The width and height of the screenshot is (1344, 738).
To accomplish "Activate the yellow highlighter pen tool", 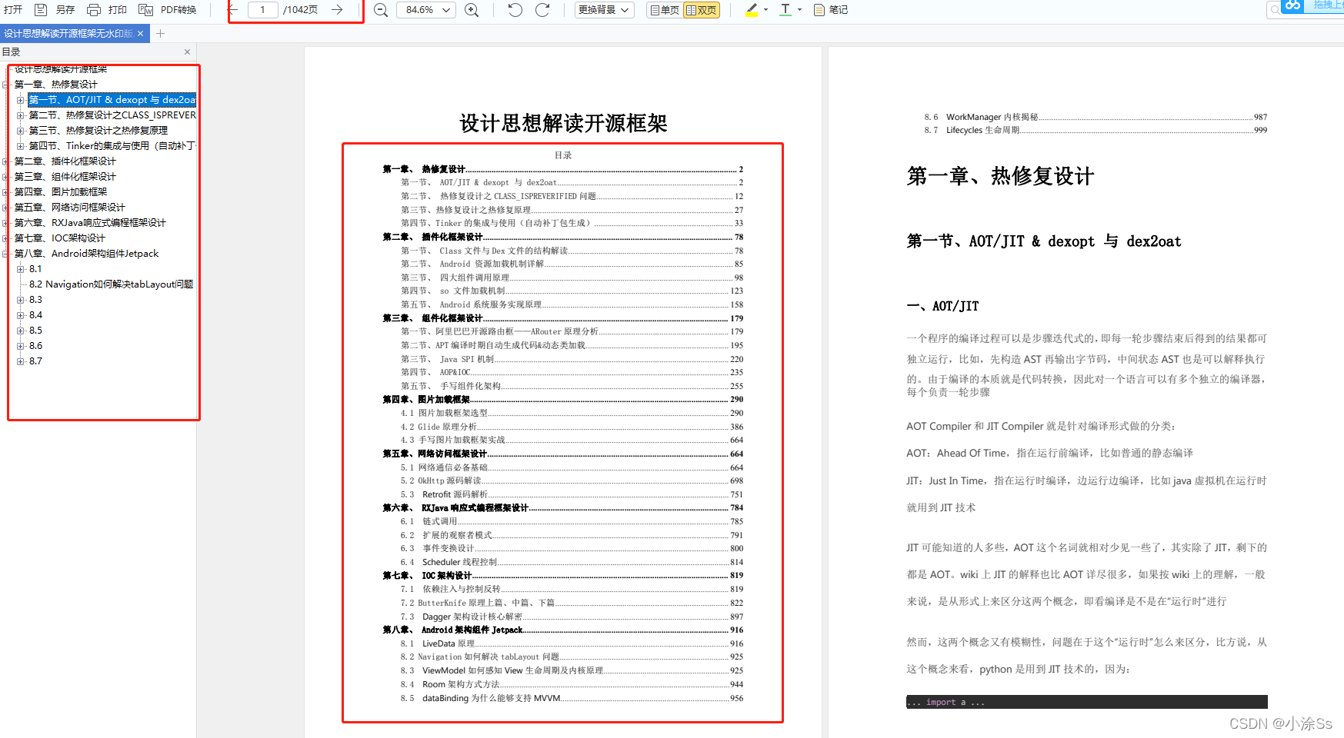I will [752, 10].
